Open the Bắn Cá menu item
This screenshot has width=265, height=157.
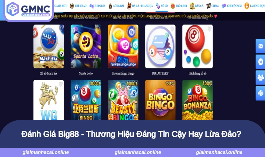[x=196, y=6]
